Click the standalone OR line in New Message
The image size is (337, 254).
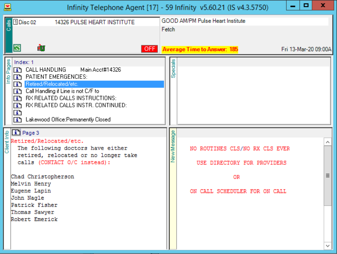tap(236, 177)
